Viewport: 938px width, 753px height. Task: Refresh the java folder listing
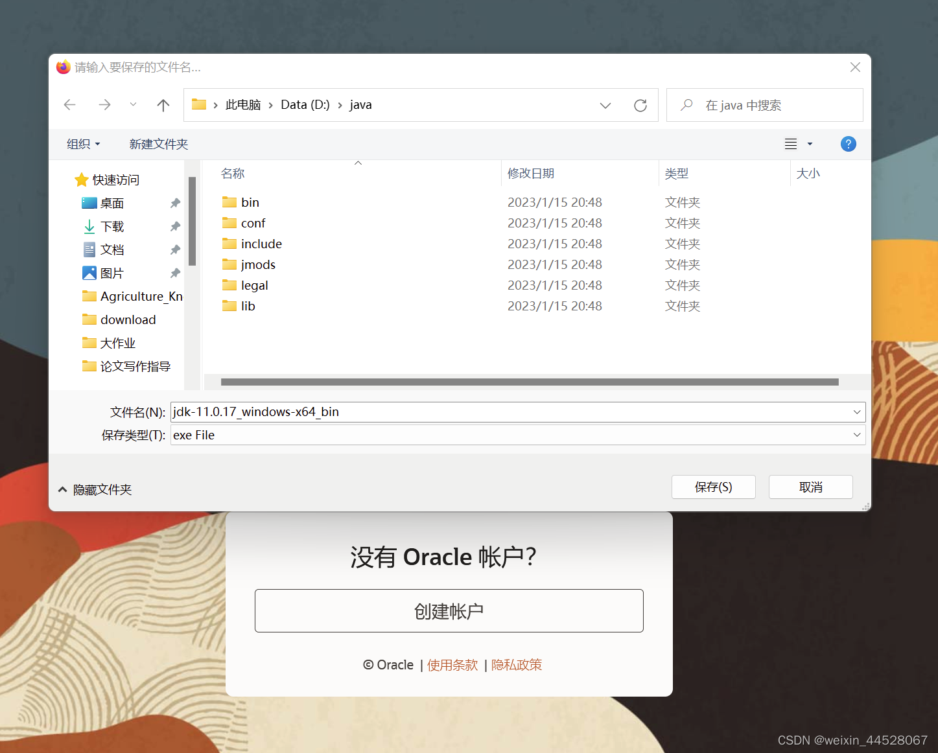pyautogui.click(x=640, y=105)
